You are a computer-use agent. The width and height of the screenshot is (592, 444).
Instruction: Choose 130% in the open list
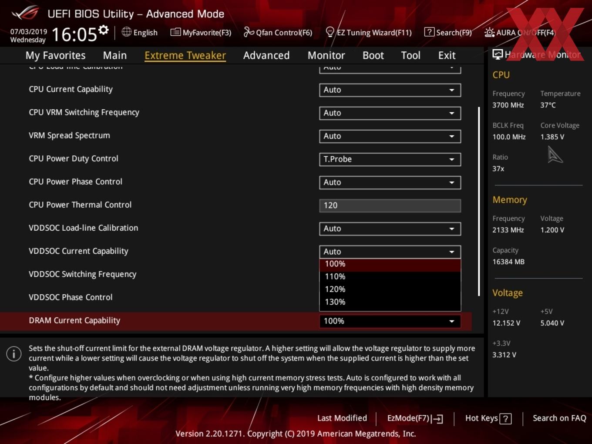click(x=390, y=302)
